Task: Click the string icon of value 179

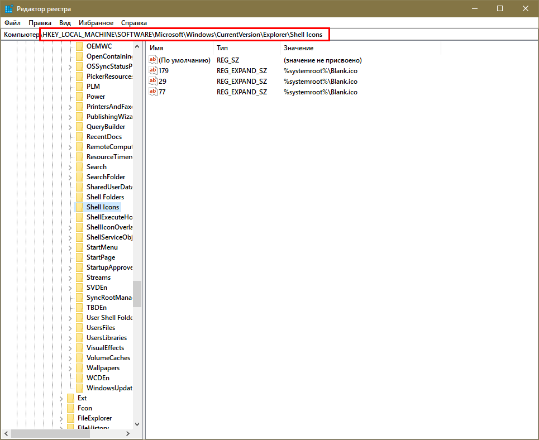Action: click(x=154, y=71)
